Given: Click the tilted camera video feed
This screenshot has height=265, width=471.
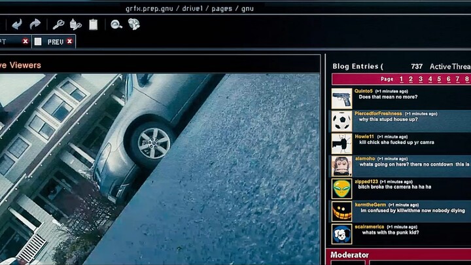Looking at the screenshot, I should tap(160, 168).
